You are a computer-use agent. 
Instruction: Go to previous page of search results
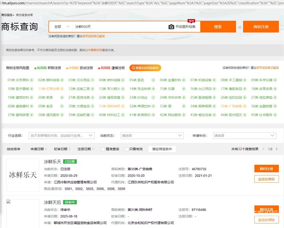click(263, 149)
